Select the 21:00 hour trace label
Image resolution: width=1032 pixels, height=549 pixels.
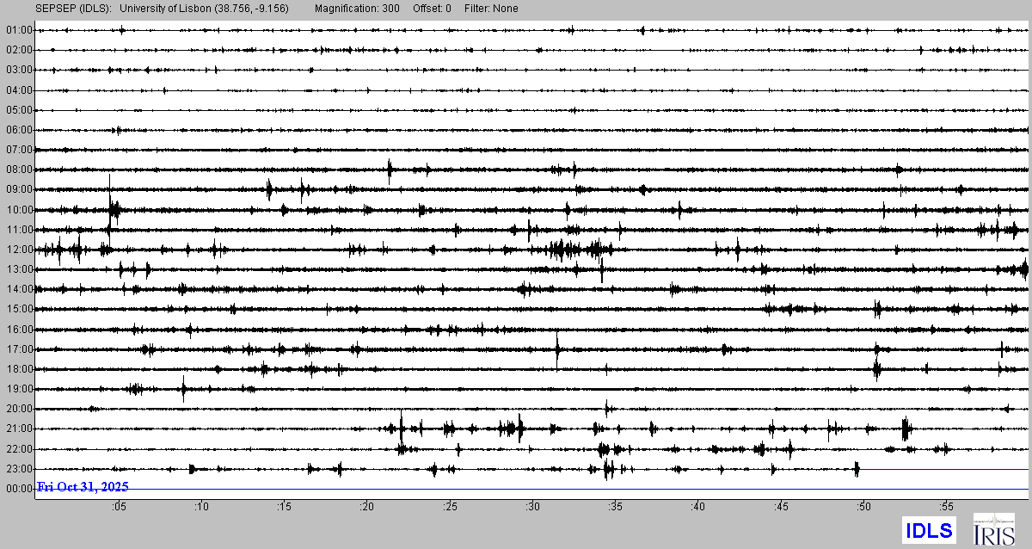click(18, 429)
